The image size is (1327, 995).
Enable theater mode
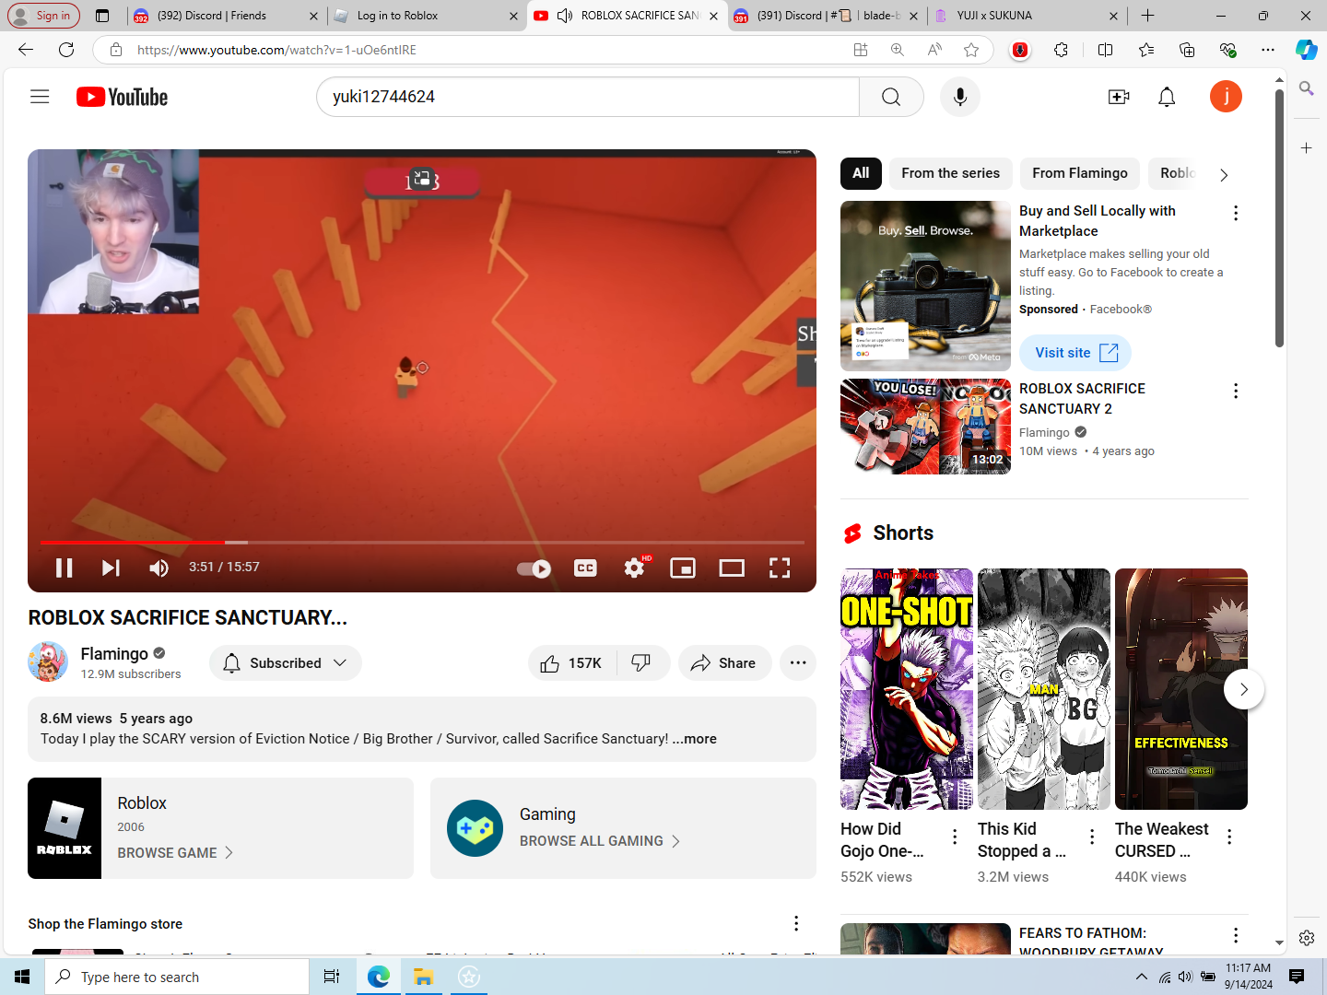732,568
